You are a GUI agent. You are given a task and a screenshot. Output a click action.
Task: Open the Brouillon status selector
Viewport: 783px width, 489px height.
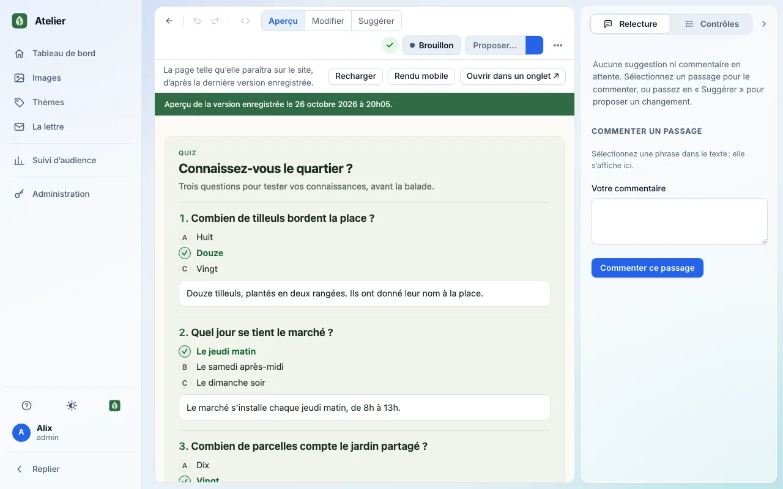click(431, 45)
